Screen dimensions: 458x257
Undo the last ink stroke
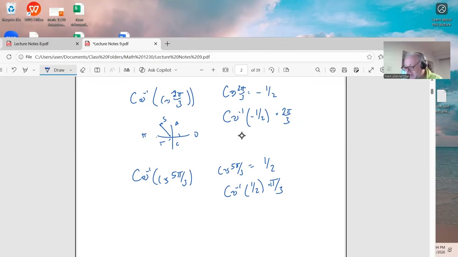(14, 70)
